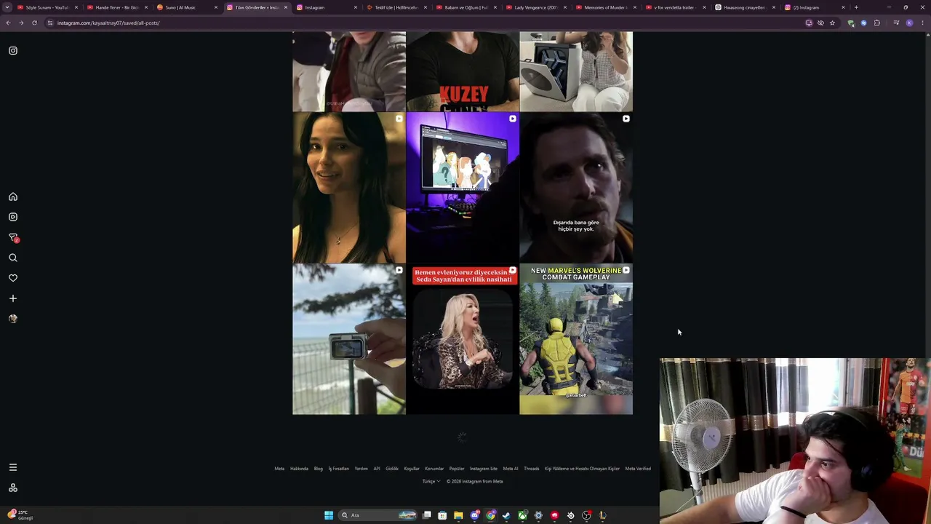Open the Hakkında footer link
Image resolution: width=931 pixels, height=524 pixels.
click(299, 469)
